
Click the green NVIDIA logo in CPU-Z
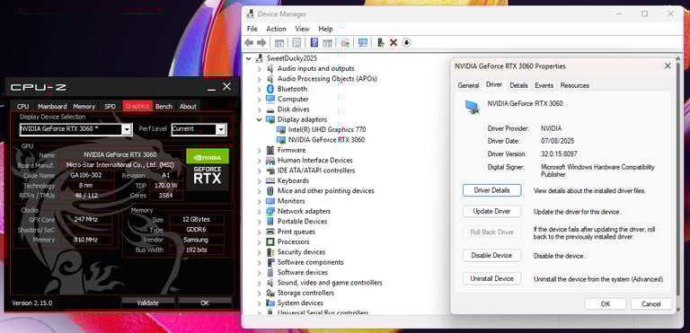208,156
